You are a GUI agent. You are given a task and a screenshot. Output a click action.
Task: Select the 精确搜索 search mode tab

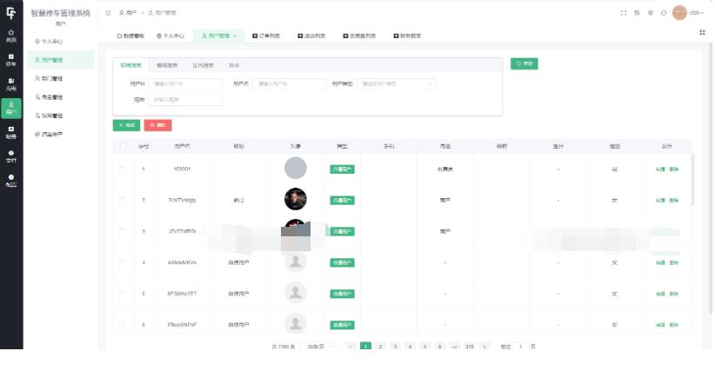pos(130,65)
